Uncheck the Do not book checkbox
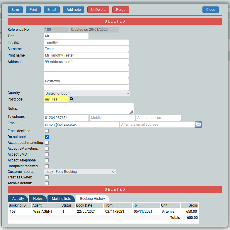This screenshot has height=230, width=230. pyautogui.click(x=47, y=137)
